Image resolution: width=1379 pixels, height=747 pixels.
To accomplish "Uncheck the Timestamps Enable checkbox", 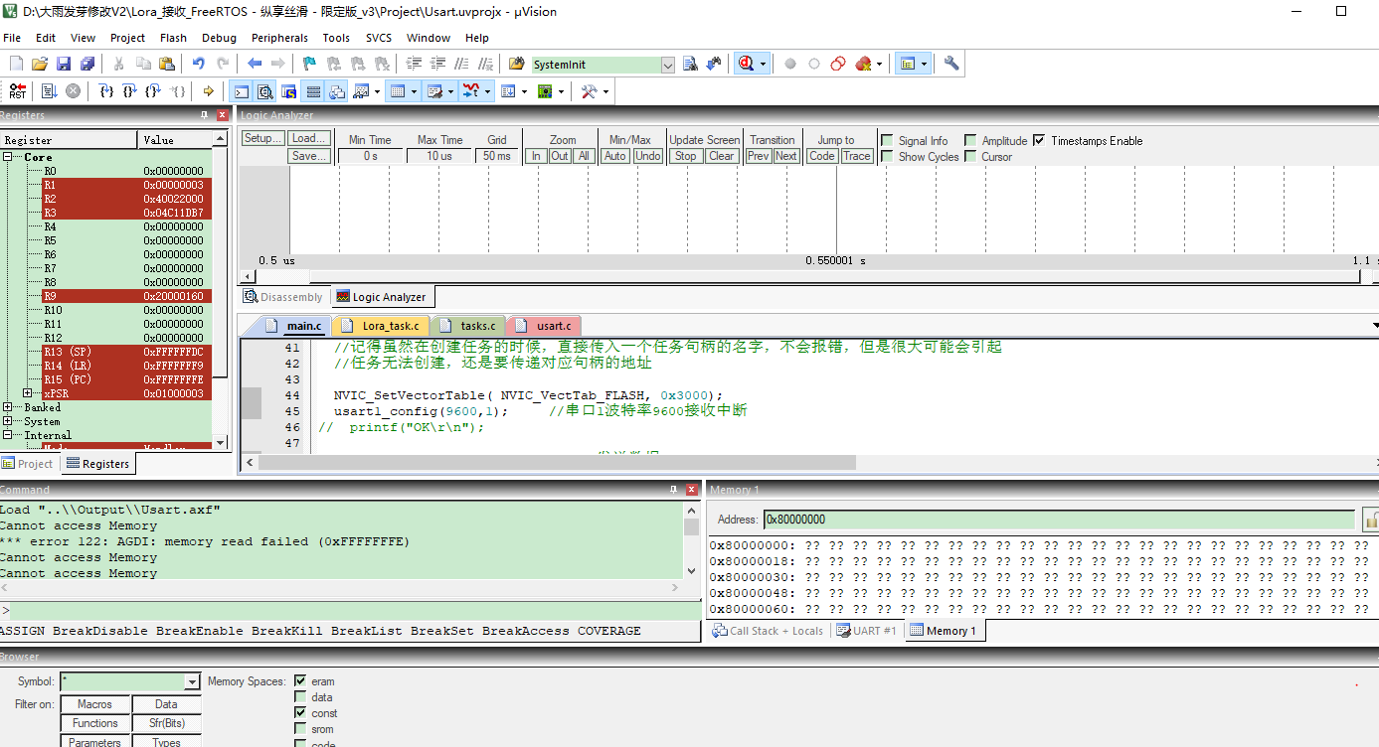I will pos(1040,141).
